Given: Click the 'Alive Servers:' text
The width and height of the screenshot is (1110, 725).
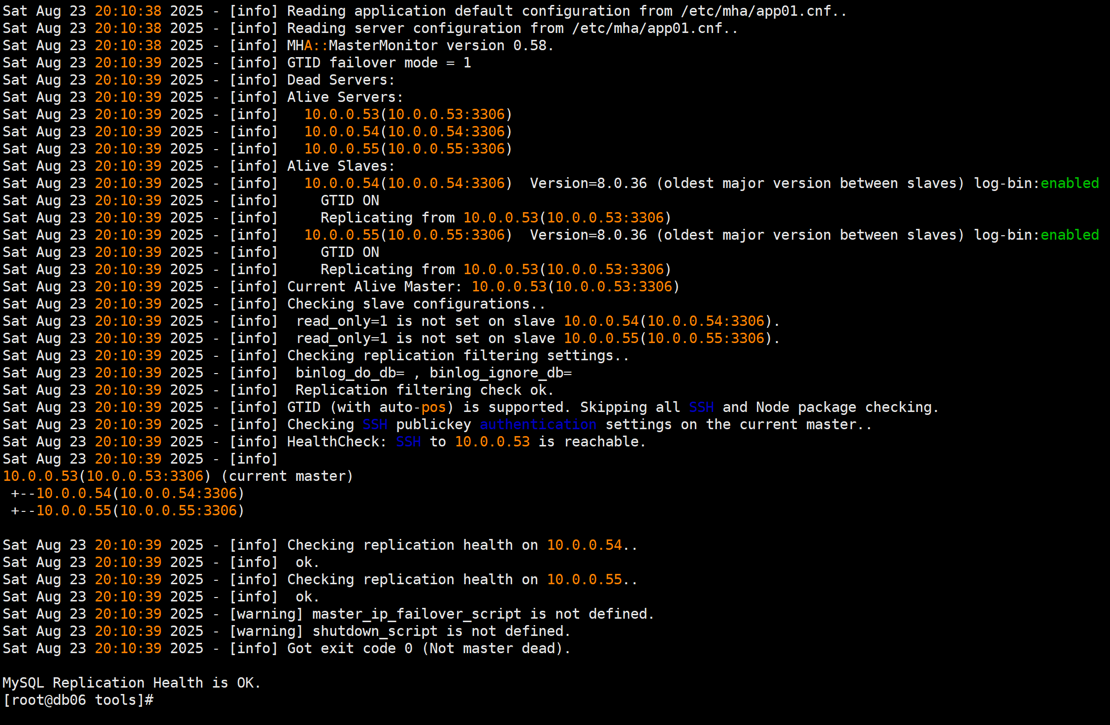Looking at the screenshot, I should click(345, 97).
